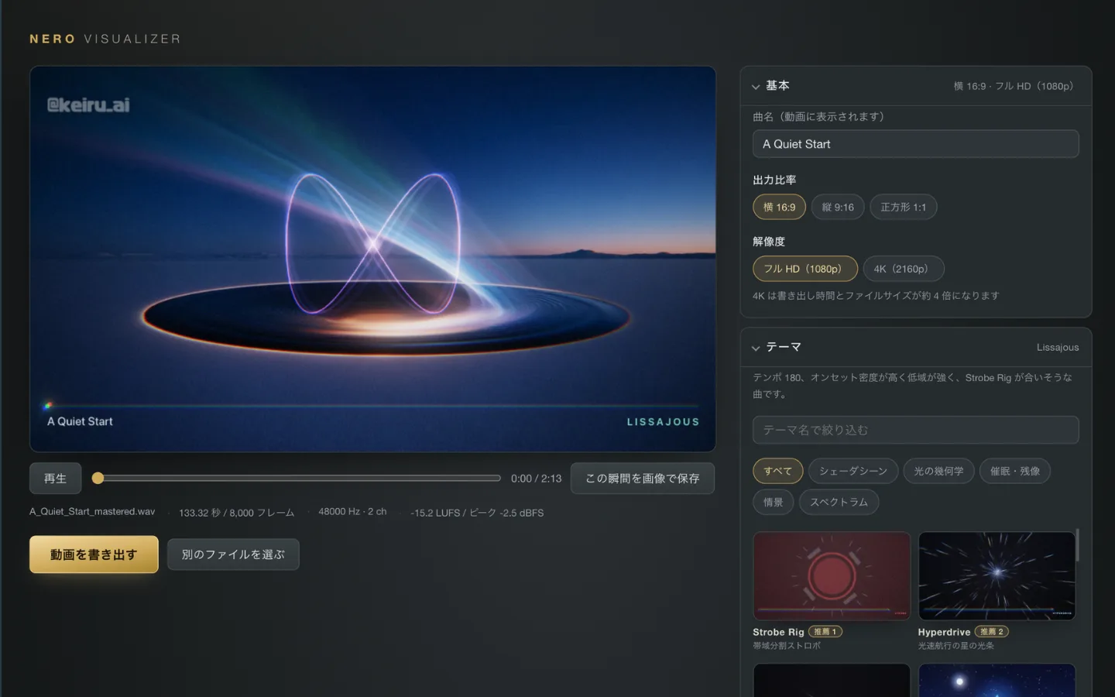The width and height of the screenshot is (1115, 697).
Task: Select the 正方形 1:1 output ratio
Action: (903, 207)
